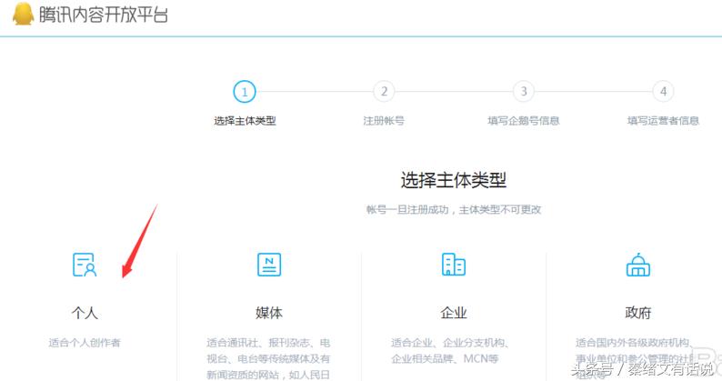Image resolution: width=722 pixels, height=381 pixels.
Task: Click the 企业 description starting 适合企业、企业分支机构
Action: click(450, 351)
